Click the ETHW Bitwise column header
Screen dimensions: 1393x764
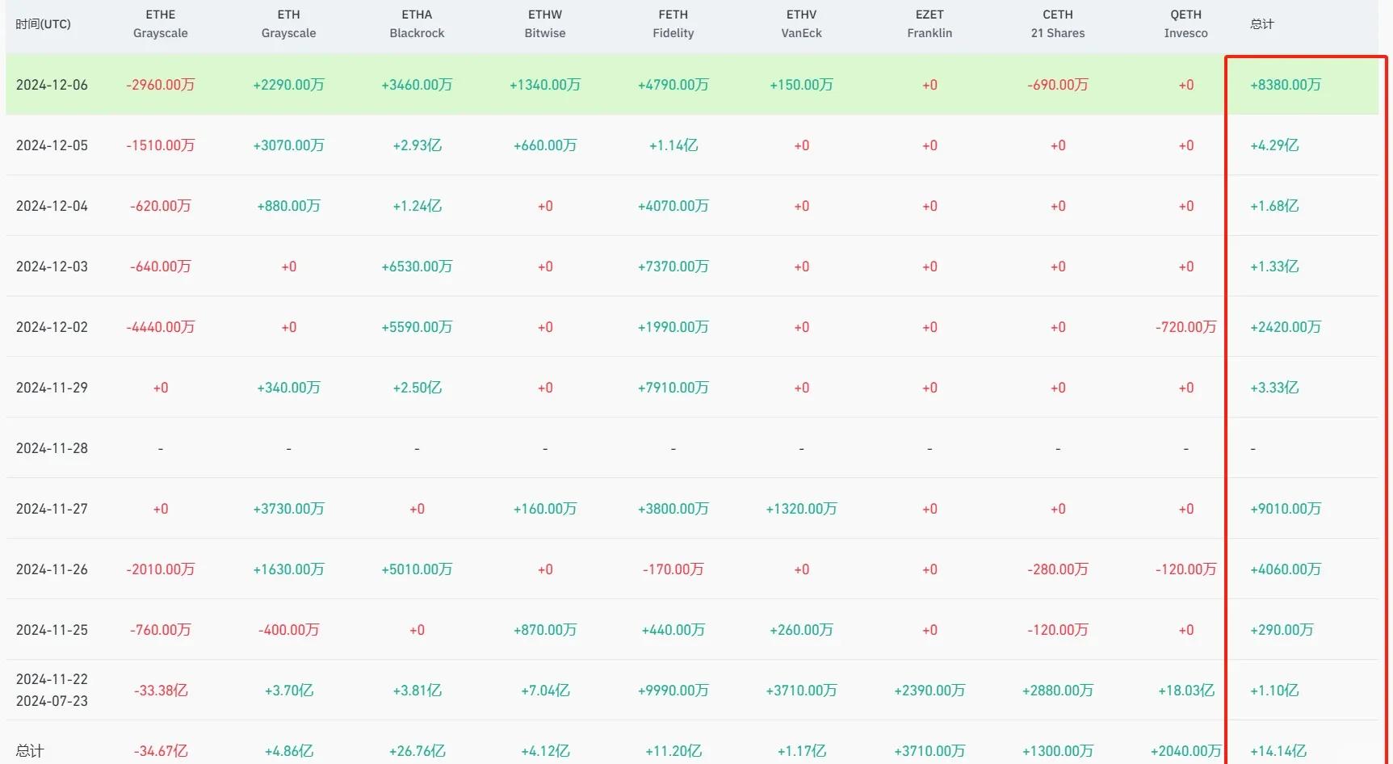[545, 24]
